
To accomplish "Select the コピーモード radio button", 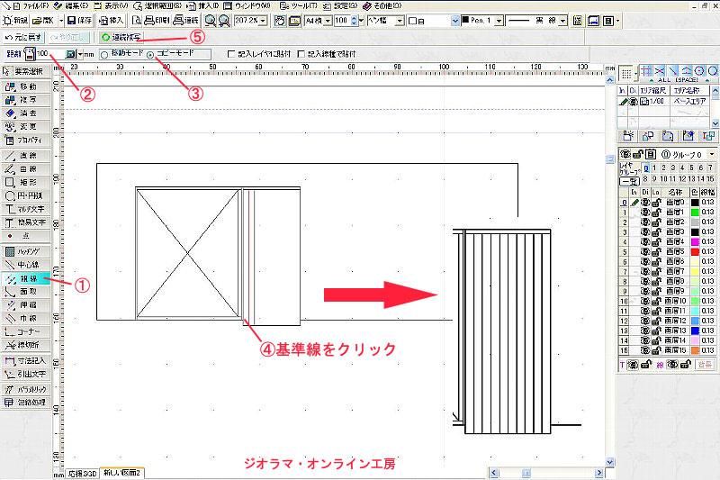I will [150, 54].
